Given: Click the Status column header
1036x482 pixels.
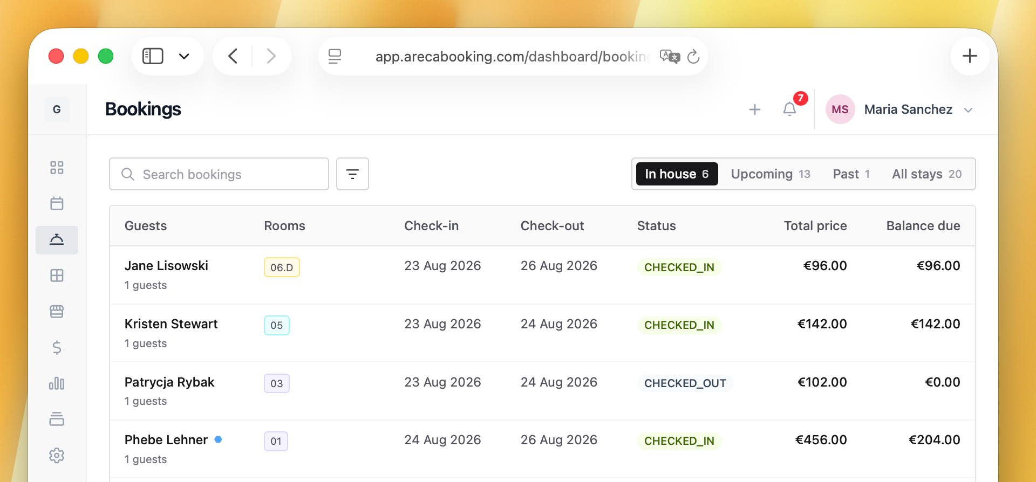Looking at the screenshot, I should 656,226.
